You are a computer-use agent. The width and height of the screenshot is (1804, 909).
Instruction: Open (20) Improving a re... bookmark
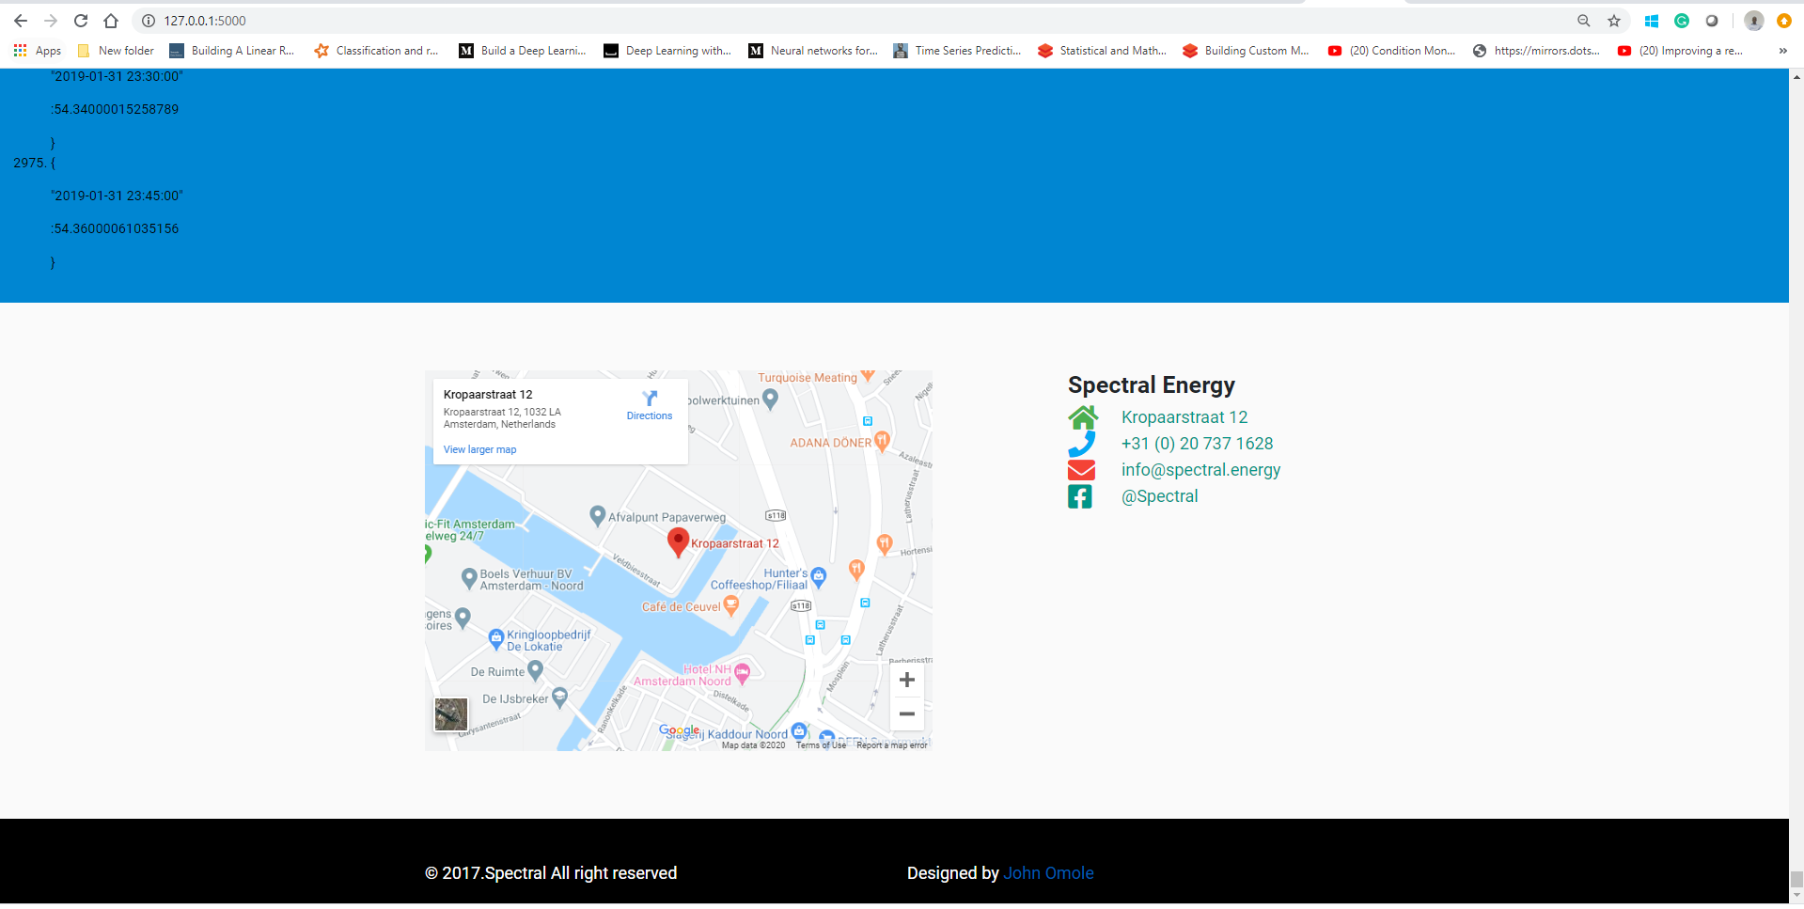(x=1680, y=51)
